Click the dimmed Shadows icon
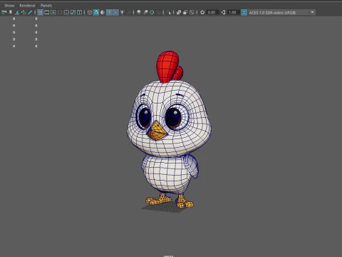 pos(129,12)
